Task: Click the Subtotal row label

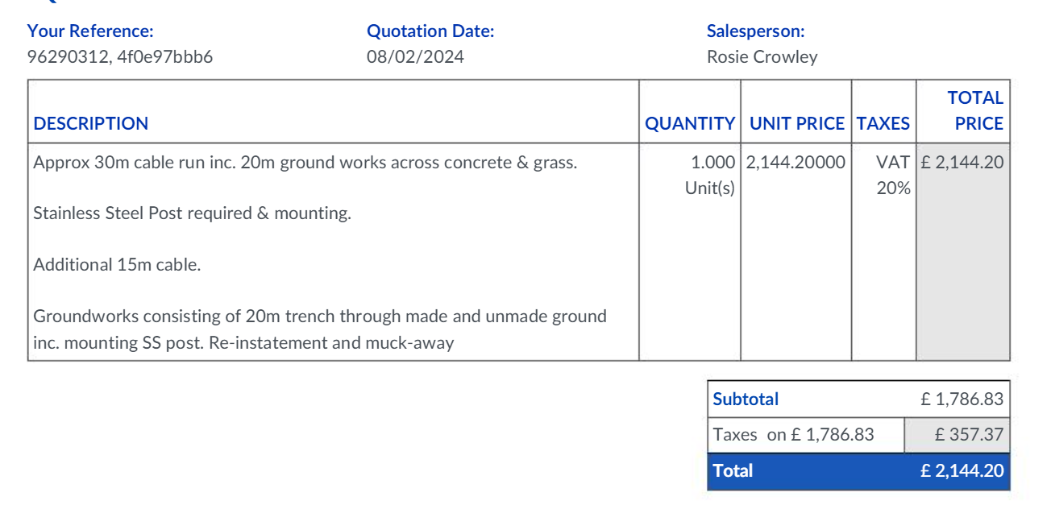Action: point(746,399)
